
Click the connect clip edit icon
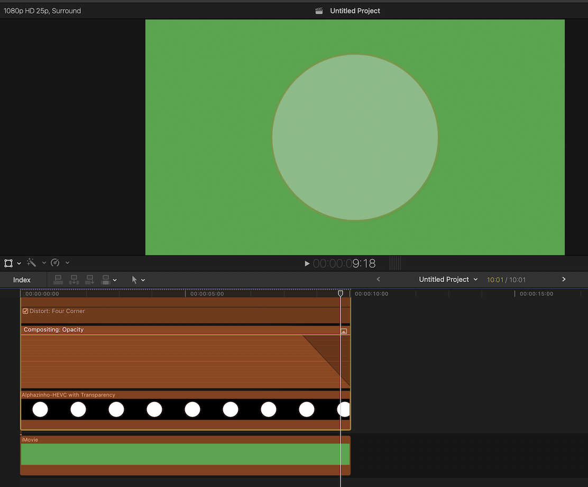point(58,280)
